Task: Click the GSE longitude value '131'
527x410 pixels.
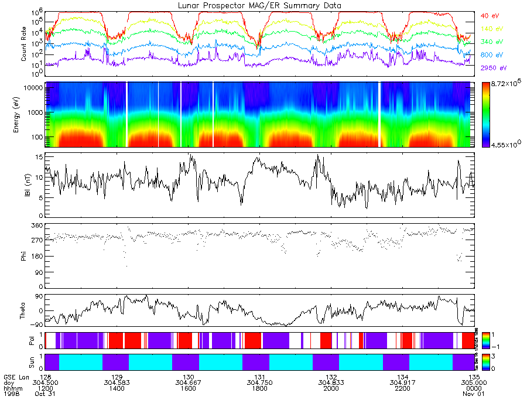Action: (x=259, y=377)
